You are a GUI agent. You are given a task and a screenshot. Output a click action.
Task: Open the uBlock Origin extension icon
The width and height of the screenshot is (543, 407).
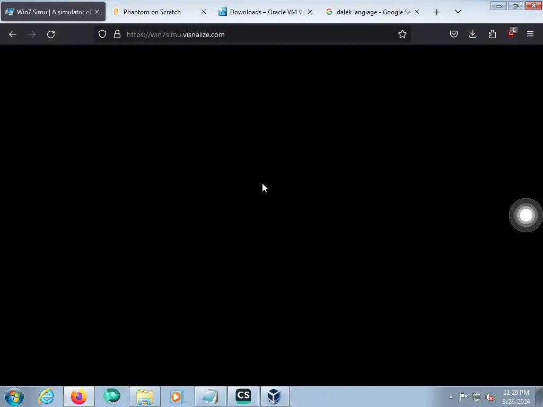tap(511, 33)
